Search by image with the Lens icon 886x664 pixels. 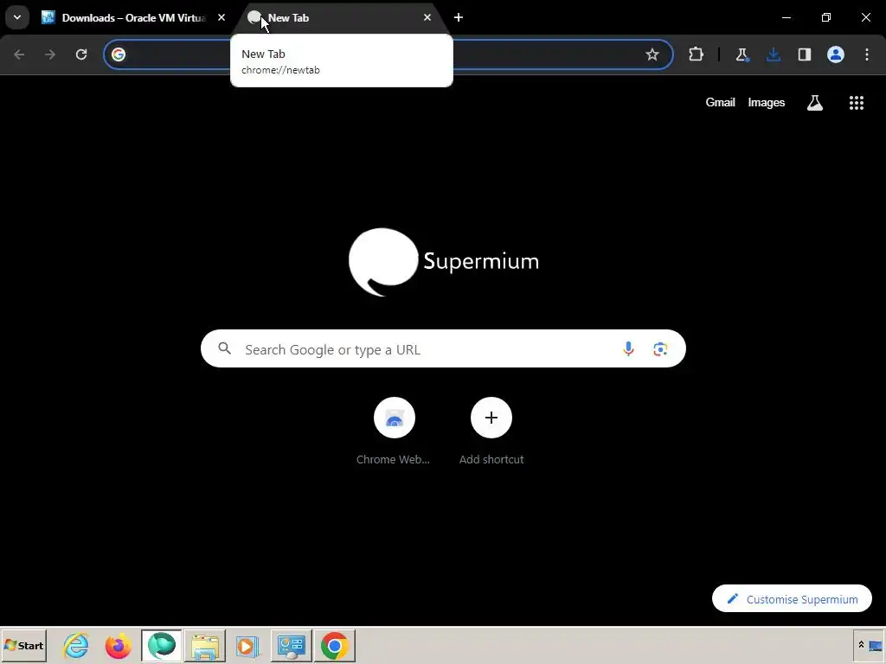660,349
